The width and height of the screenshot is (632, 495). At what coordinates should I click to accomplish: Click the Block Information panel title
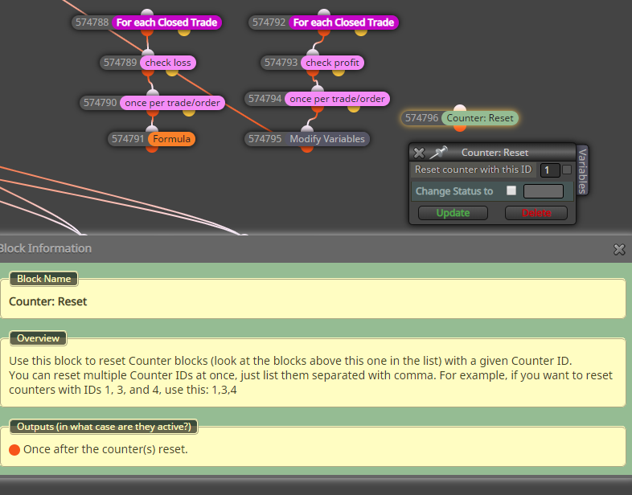(45, 248)
